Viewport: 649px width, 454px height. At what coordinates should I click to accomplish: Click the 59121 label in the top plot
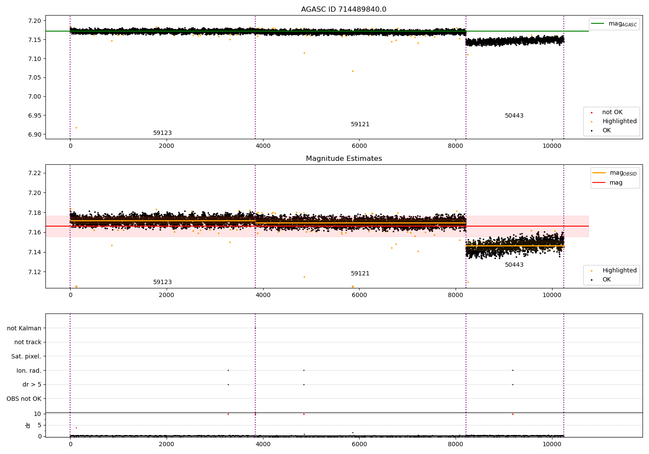point(360,125)
